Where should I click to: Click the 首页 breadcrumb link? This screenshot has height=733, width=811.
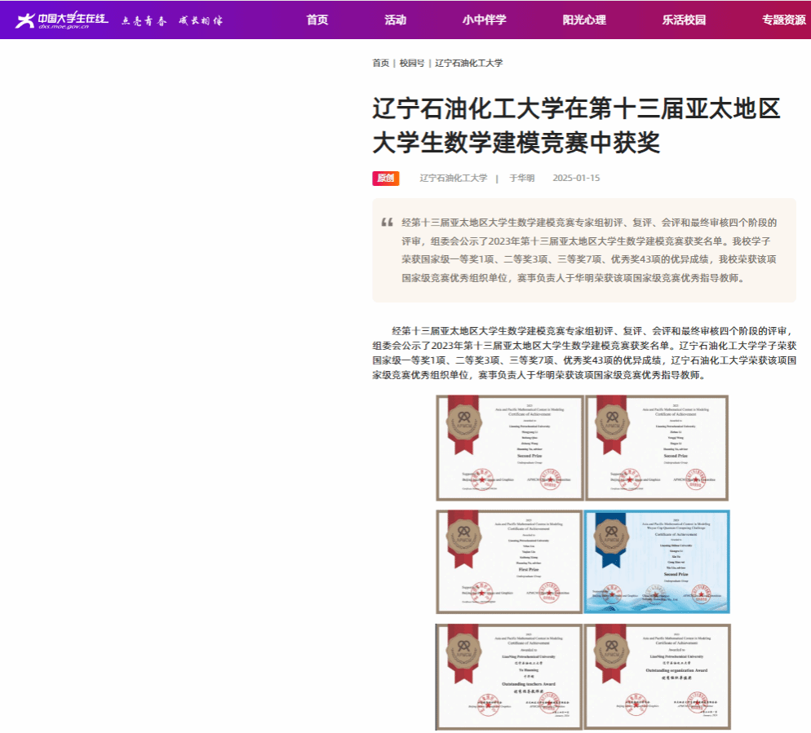(380, 63)
